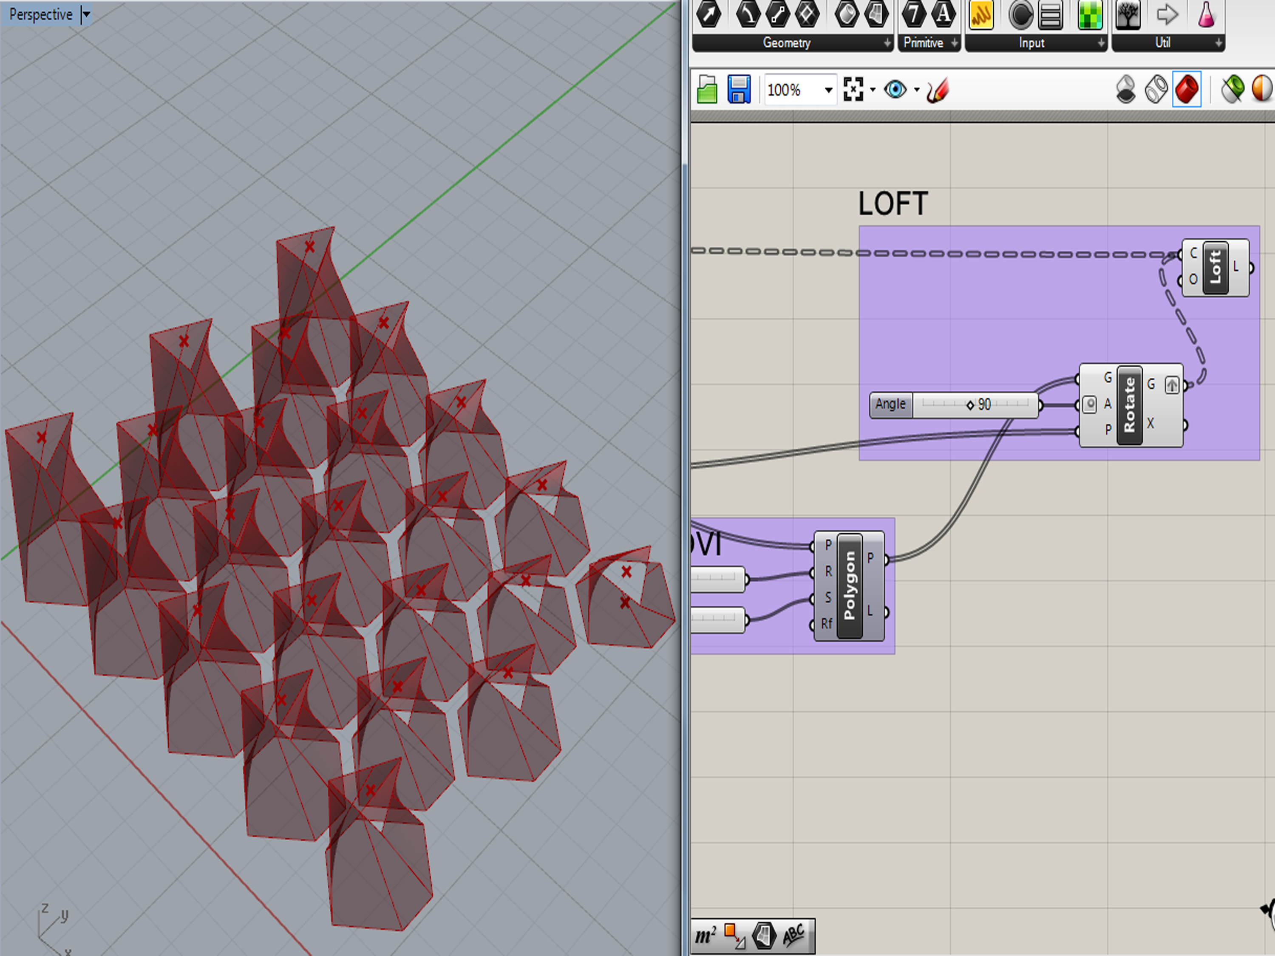Viewport: 1275px width, 956px height.
Task: Click the Geometry category label
Action: pos(786,42)
